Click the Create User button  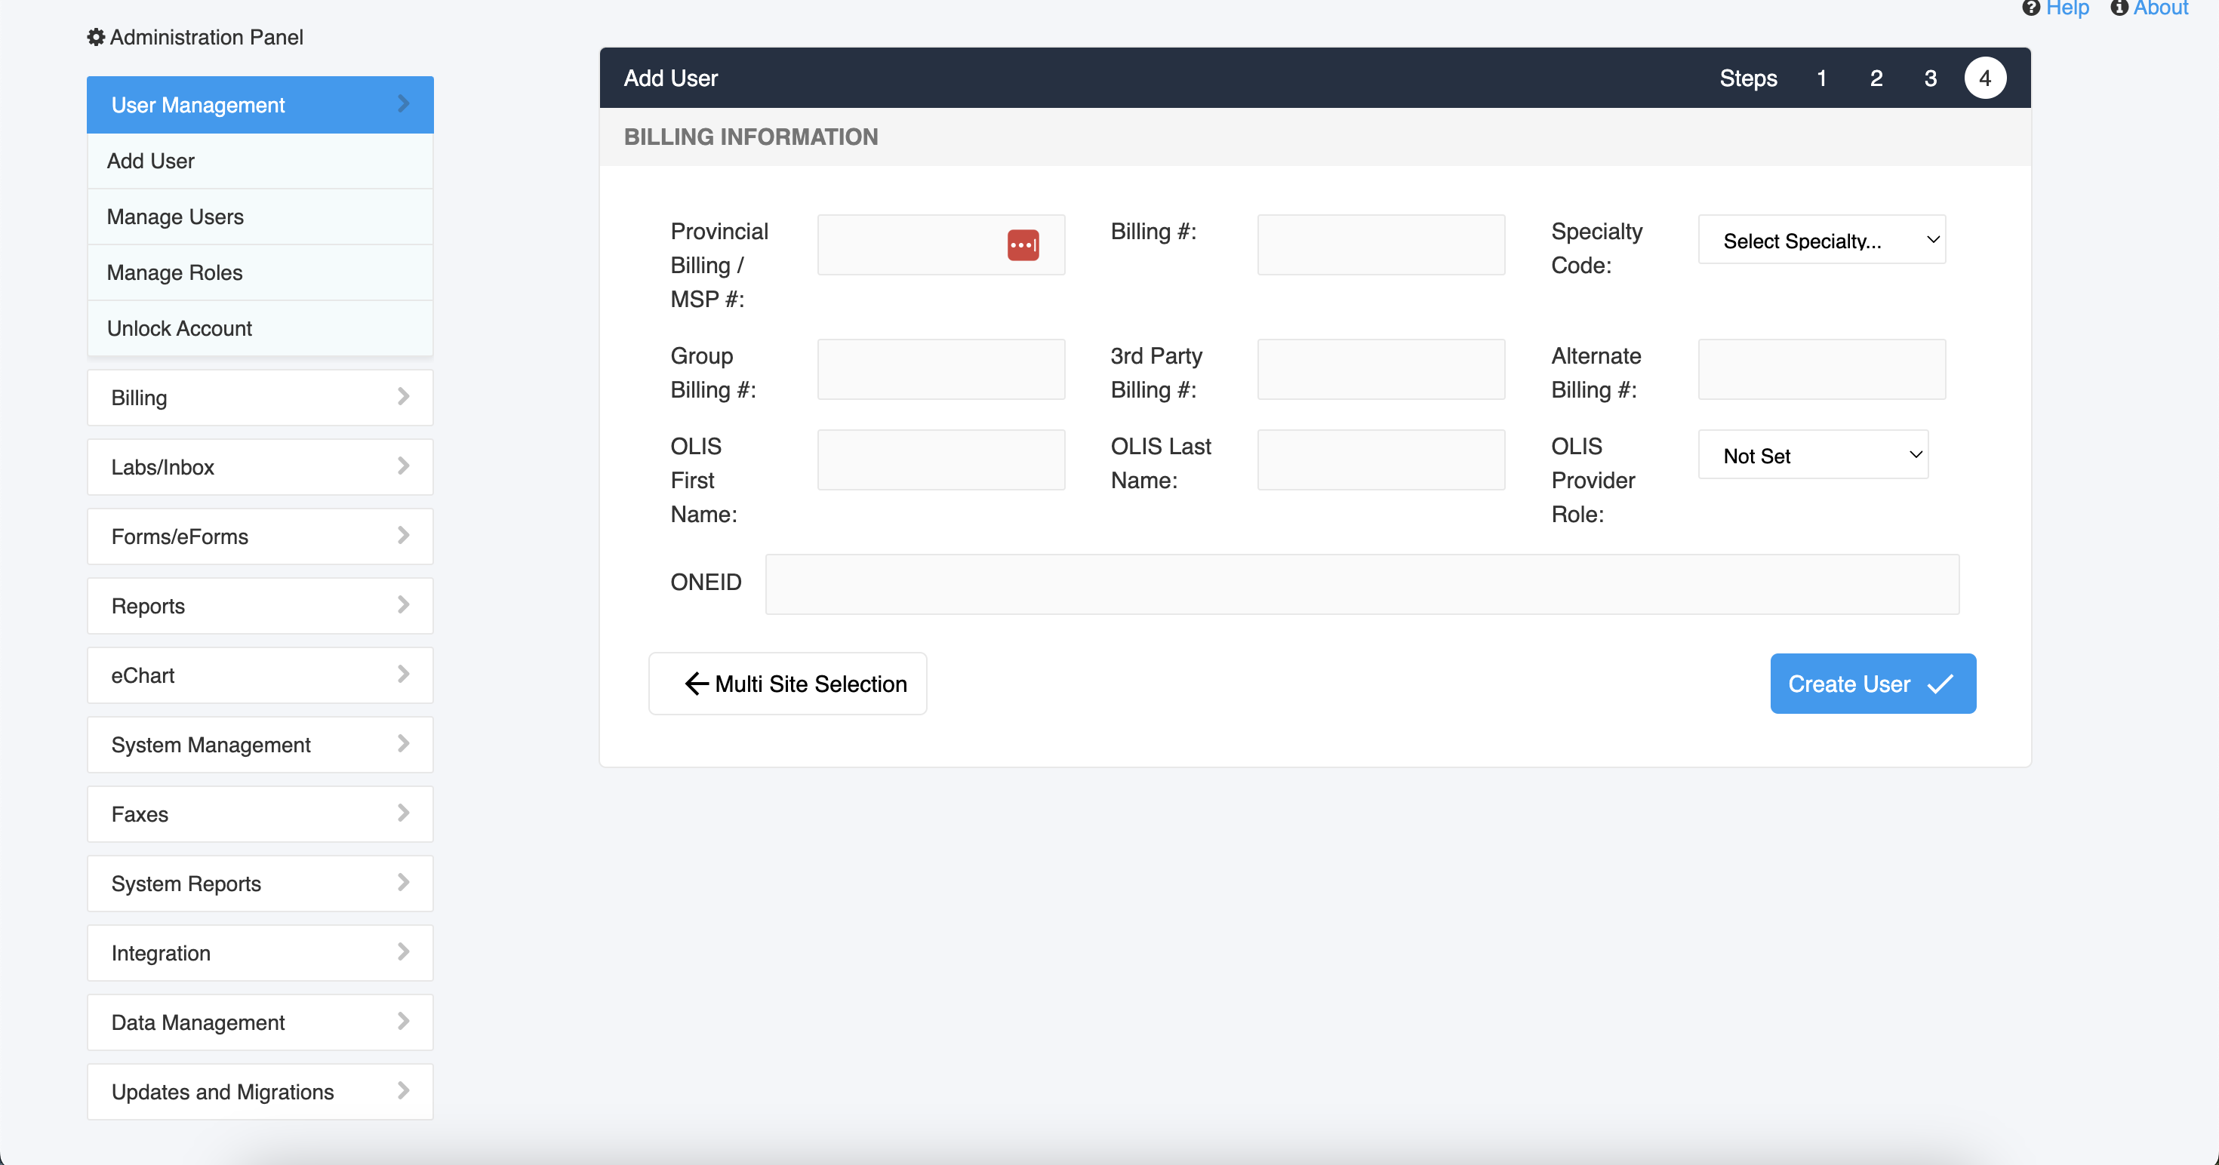point(1873,684)
